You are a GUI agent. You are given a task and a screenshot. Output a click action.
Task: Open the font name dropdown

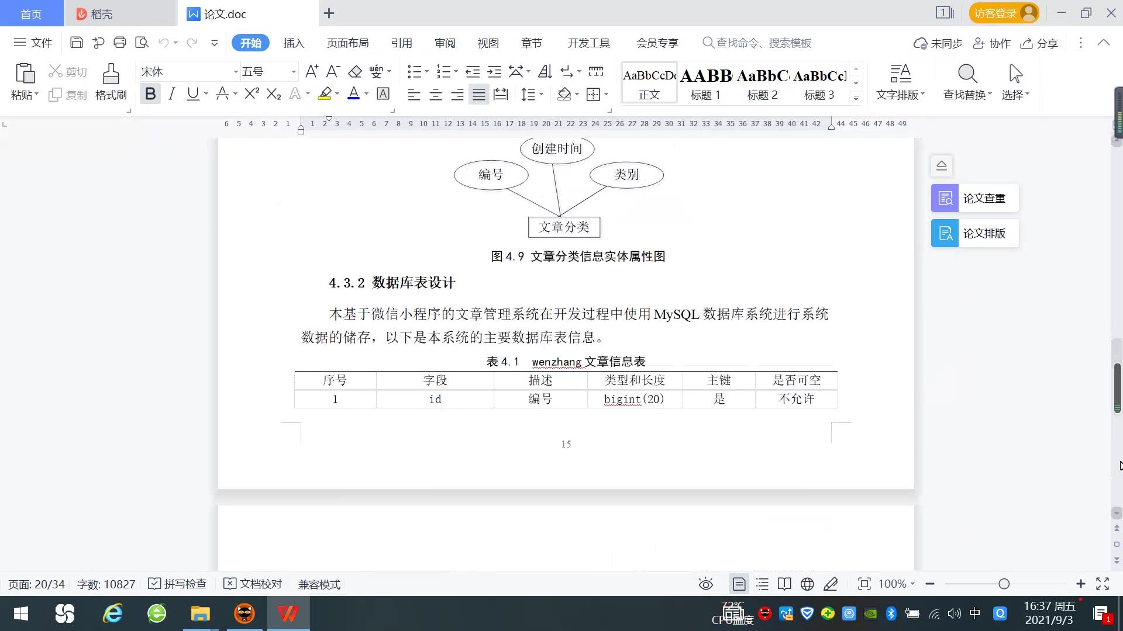tap(236, 72)
